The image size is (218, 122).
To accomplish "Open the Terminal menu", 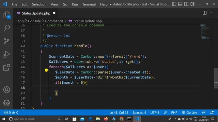I will click(89, 4).
